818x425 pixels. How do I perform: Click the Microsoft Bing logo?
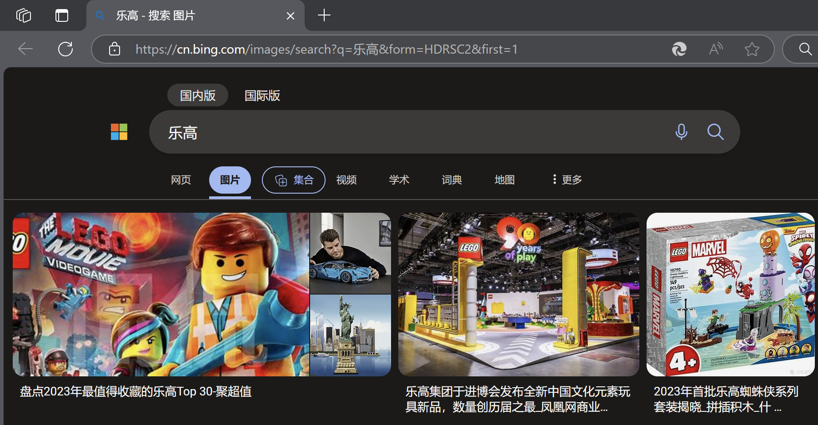pyautogui.click(x=119, y=132)
